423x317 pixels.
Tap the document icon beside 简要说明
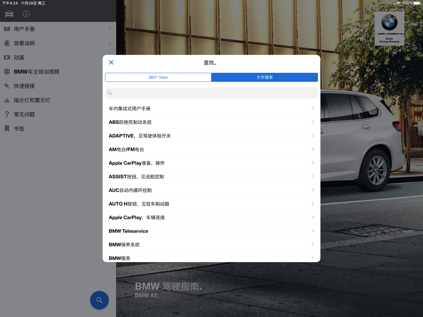7,43
